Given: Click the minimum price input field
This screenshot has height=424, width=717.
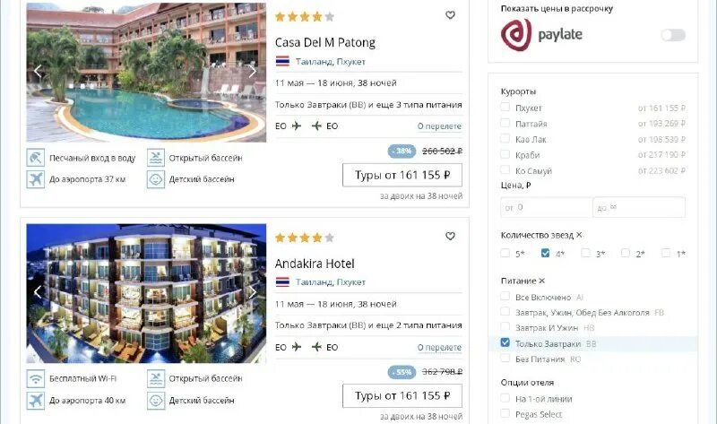Looking at the screenshot, I should 546,208.
